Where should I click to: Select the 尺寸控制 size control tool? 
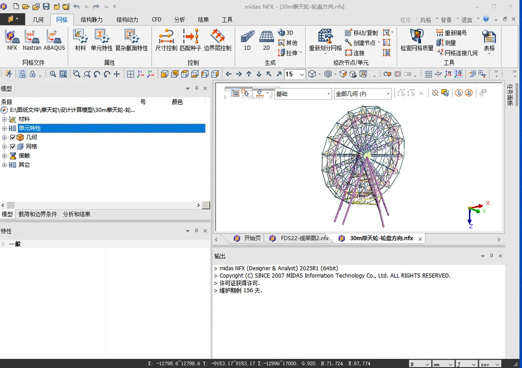(166, 40)
